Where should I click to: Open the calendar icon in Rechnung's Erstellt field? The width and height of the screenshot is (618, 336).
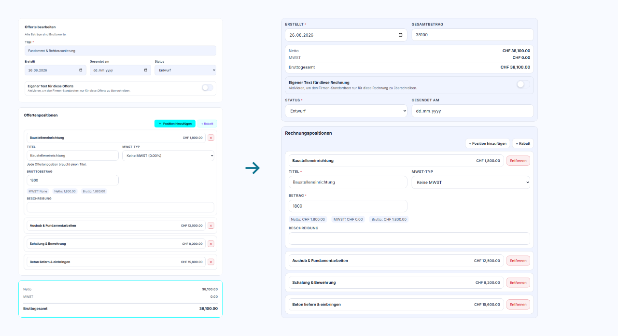click(x=401, y=35)
